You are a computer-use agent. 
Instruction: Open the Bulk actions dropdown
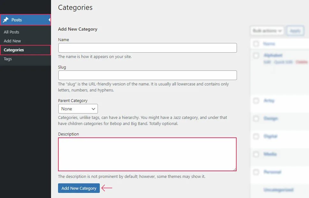point(267,31)
